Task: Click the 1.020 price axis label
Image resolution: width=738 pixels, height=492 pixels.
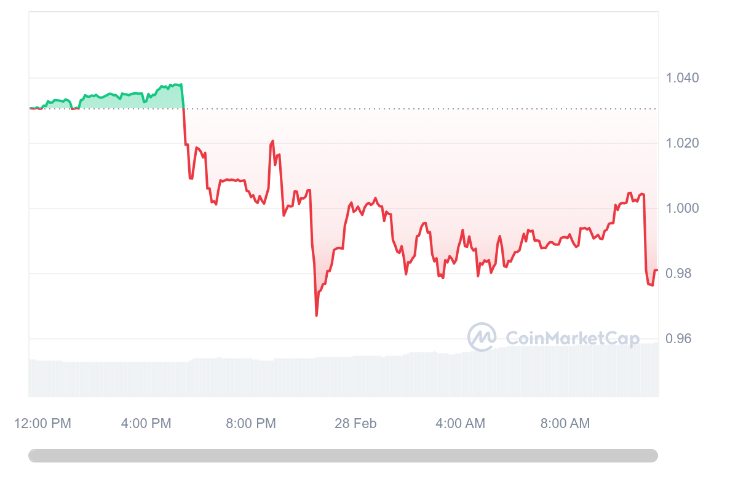Action: (683, 143)
